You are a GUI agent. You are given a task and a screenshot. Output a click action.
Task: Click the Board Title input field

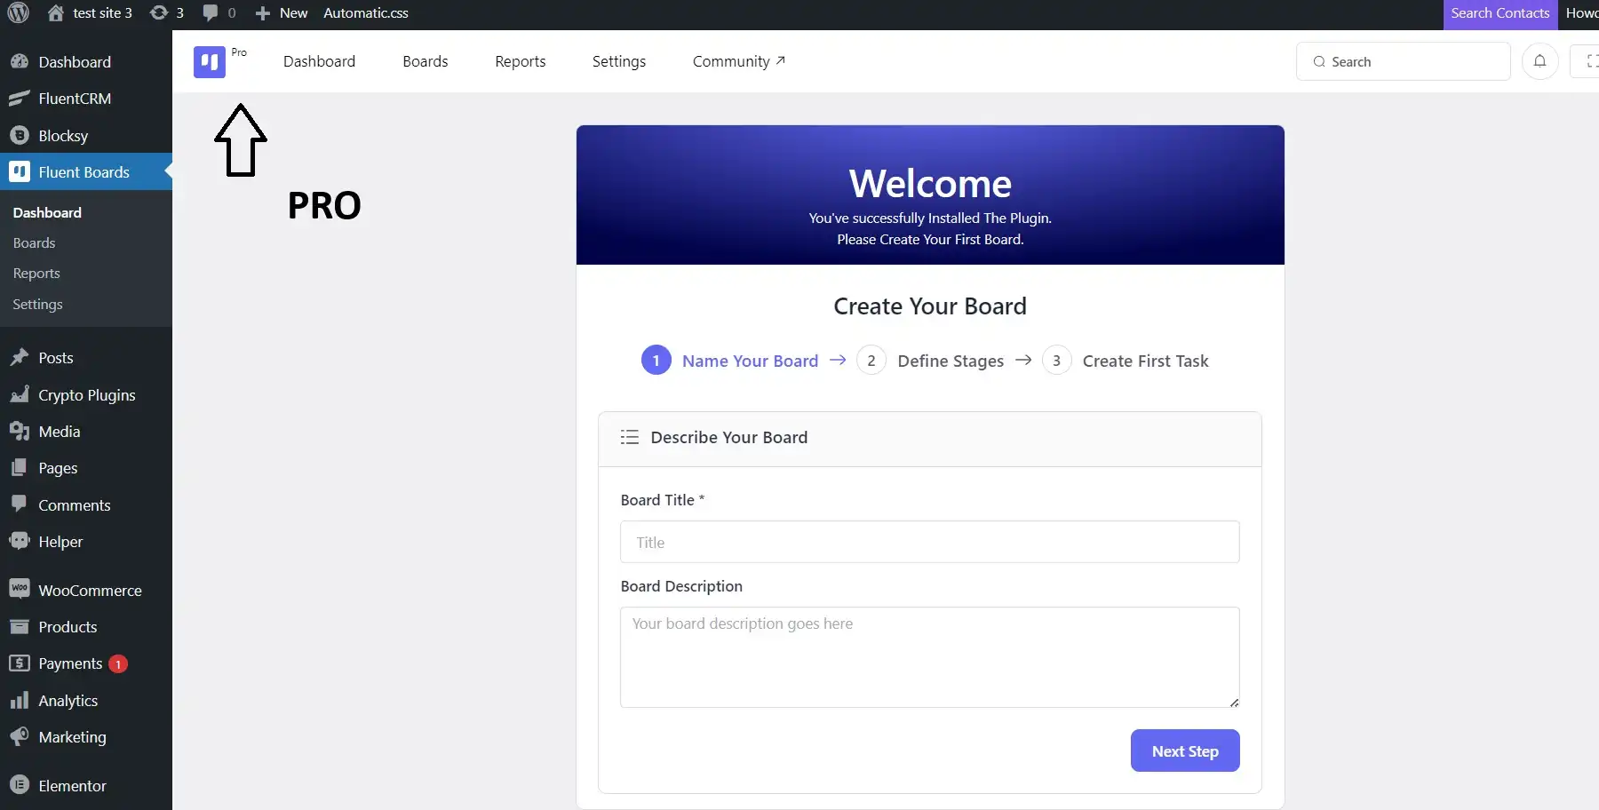(929, 542)
